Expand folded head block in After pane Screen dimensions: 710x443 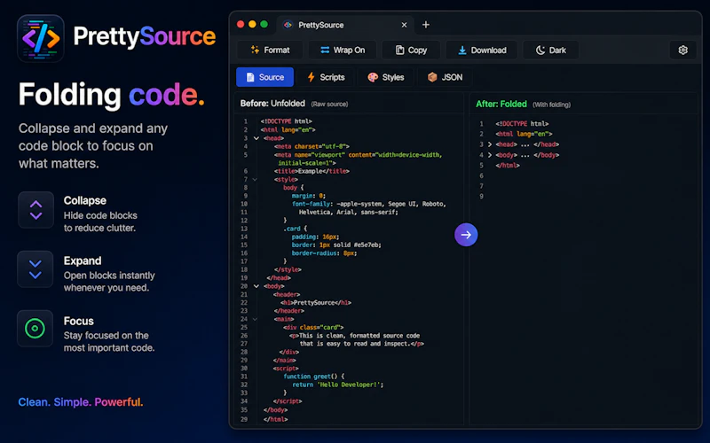tap(490, 144)
